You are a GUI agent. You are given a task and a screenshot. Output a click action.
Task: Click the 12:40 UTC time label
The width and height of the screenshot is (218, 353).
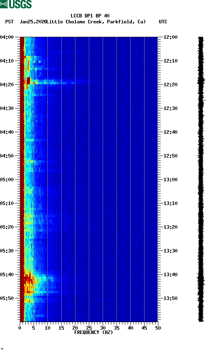tap(171, 132)
